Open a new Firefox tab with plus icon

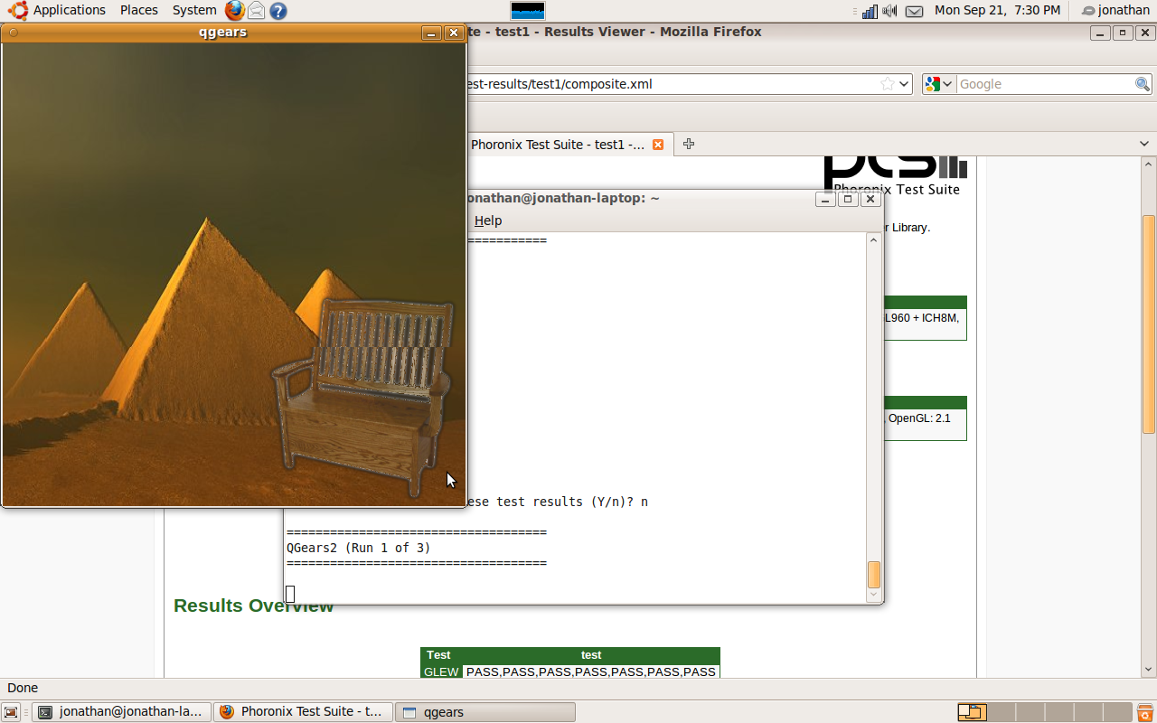[x=689, y=144]
